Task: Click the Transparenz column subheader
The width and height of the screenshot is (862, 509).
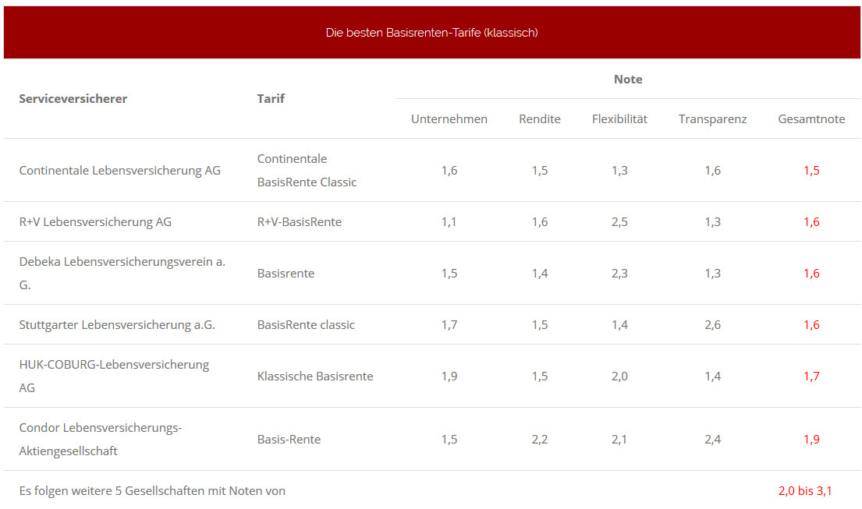Action: coord(712,119)
